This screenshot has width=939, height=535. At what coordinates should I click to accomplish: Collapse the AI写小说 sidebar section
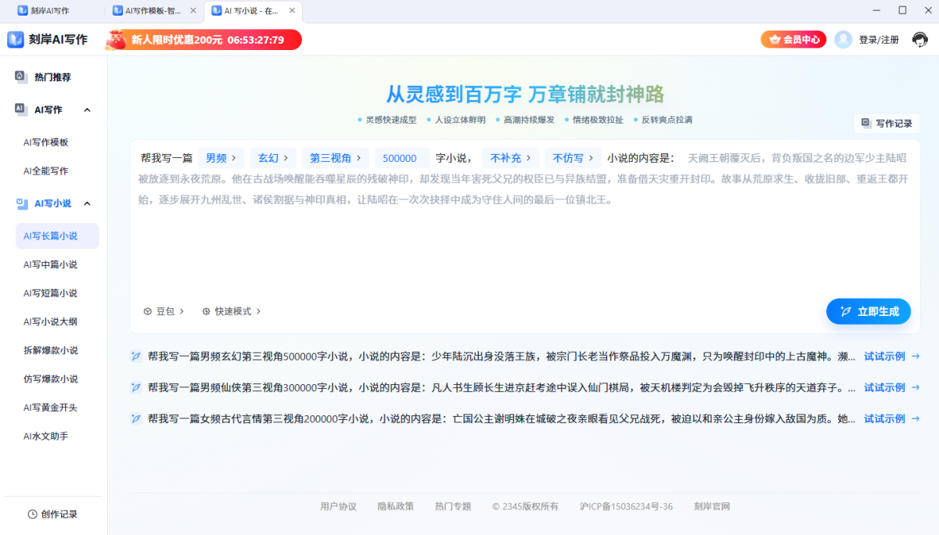(87, 203)
